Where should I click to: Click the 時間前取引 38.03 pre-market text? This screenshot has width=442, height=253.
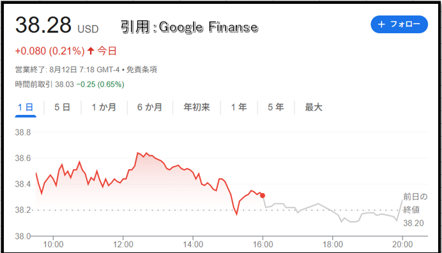click(x=44, y=84)
